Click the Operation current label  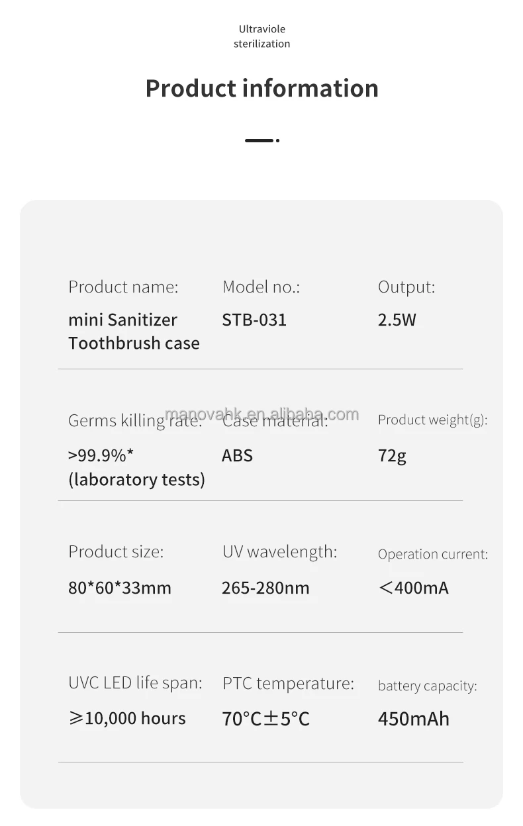(432, 555)
